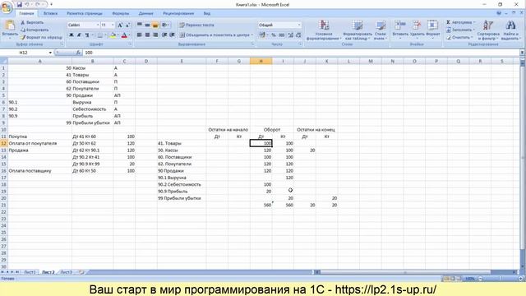Open the fill color dropdown arrow
526x296 pixels.
118,35
